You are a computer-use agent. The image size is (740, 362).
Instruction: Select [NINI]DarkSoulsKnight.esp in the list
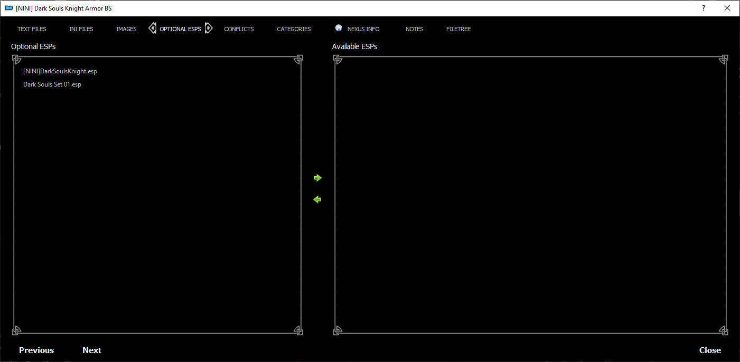pos(60,71)
